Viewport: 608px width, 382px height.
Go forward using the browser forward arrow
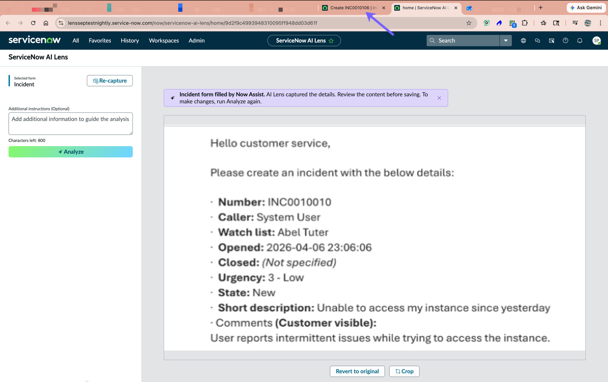(x=21, y=23)
